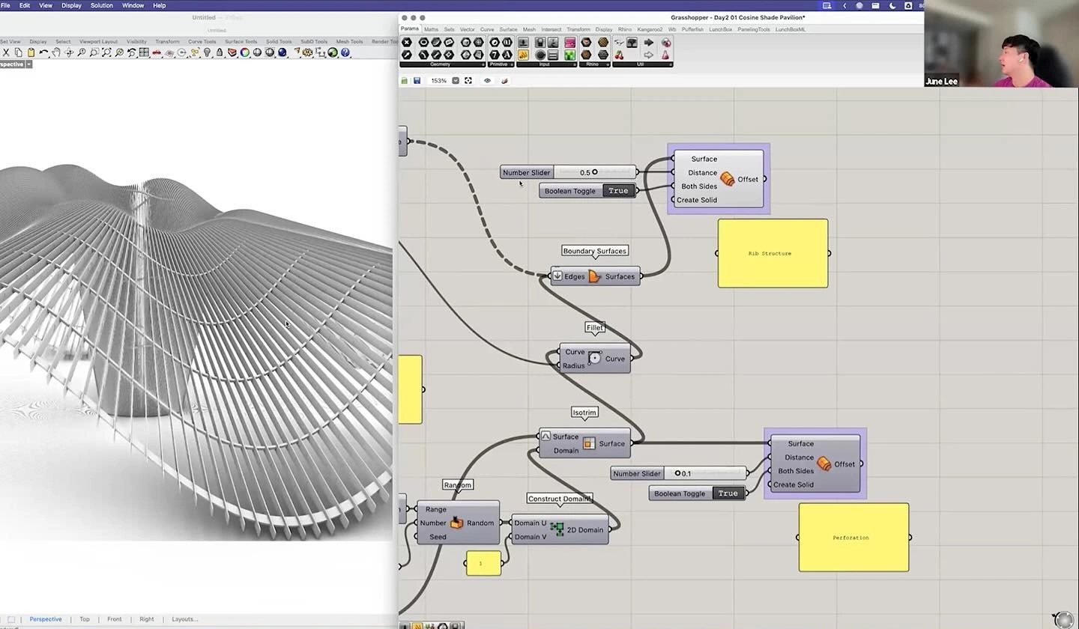Click the Boundary Surfaces component icon

pos(594,276)
